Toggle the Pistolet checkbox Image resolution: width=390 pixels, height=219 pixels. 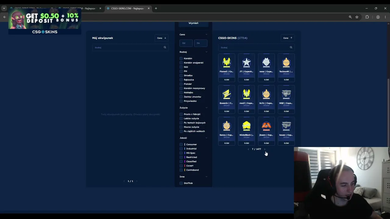(181, 84)
